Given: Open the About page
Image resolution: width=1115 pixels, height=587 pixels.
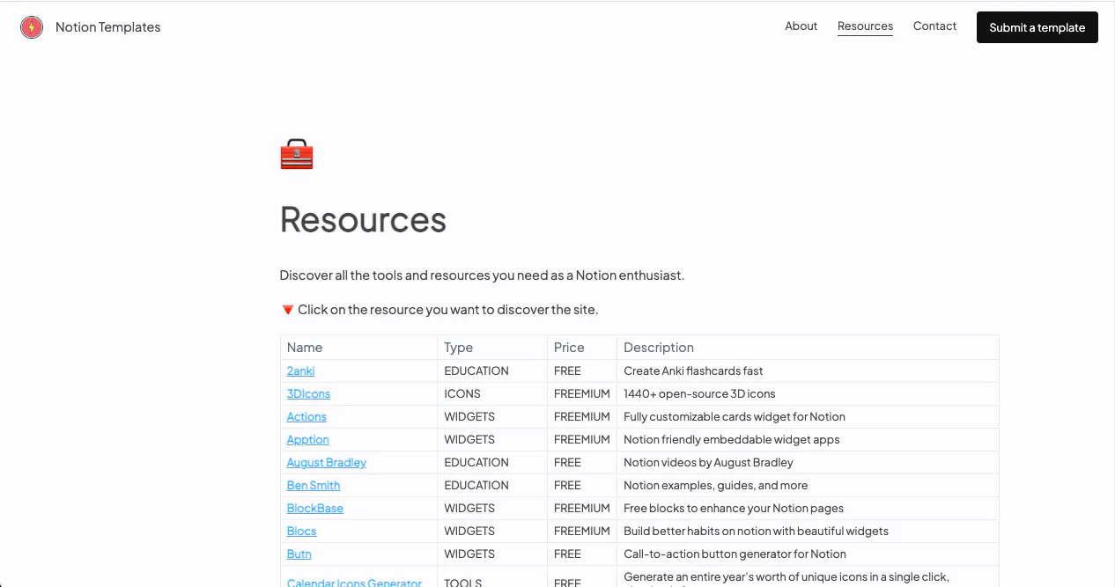Looking at the screenshot, I should coord(801,26).
